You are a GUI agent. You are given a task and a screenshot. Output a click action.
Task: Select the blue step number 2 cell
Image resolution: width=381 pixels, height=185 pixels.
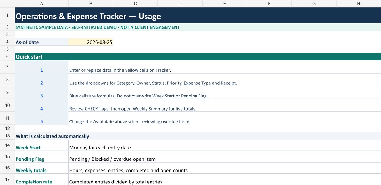coord(42,80)
